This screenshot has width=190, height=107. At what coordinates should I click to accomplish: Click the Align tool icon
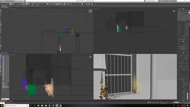(51, 4)
